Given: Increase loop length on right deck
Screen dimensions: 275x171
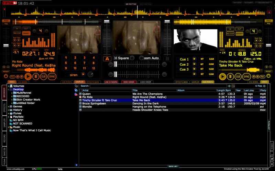Looking at the screenshot, I should (x=260, y=31).
